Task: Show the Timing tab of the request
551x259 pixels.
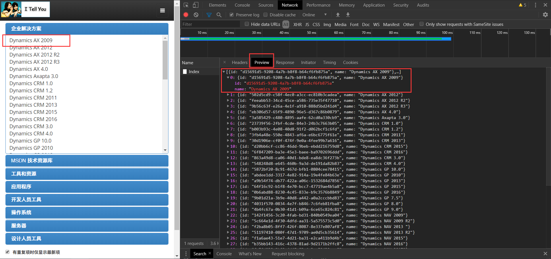Action: point(329,63)
